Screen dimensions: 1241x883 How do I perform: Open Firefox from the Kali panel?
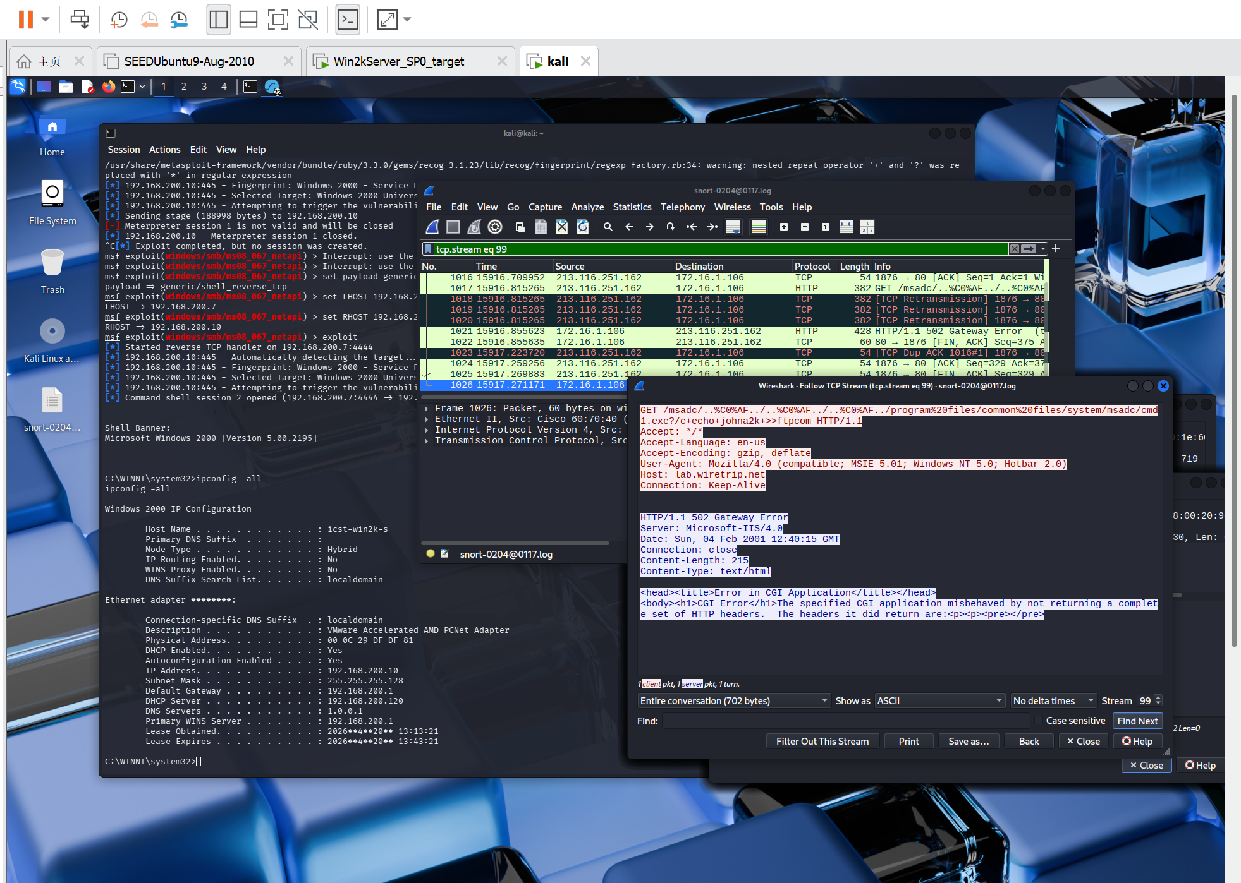tap(109, 87)
